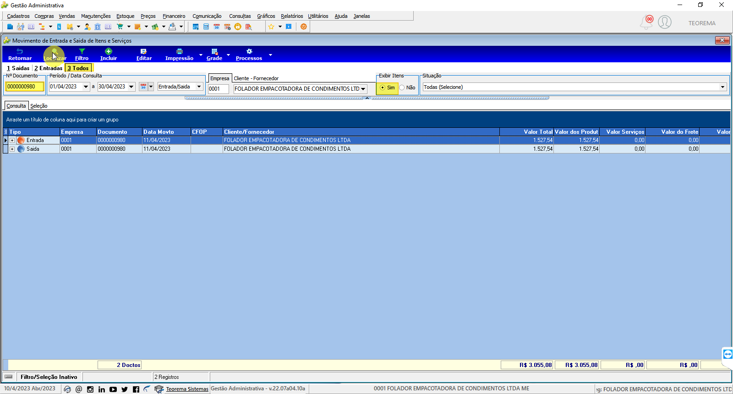
Task: Open LinkedIn icon in status bar
Action: [102, 389]
